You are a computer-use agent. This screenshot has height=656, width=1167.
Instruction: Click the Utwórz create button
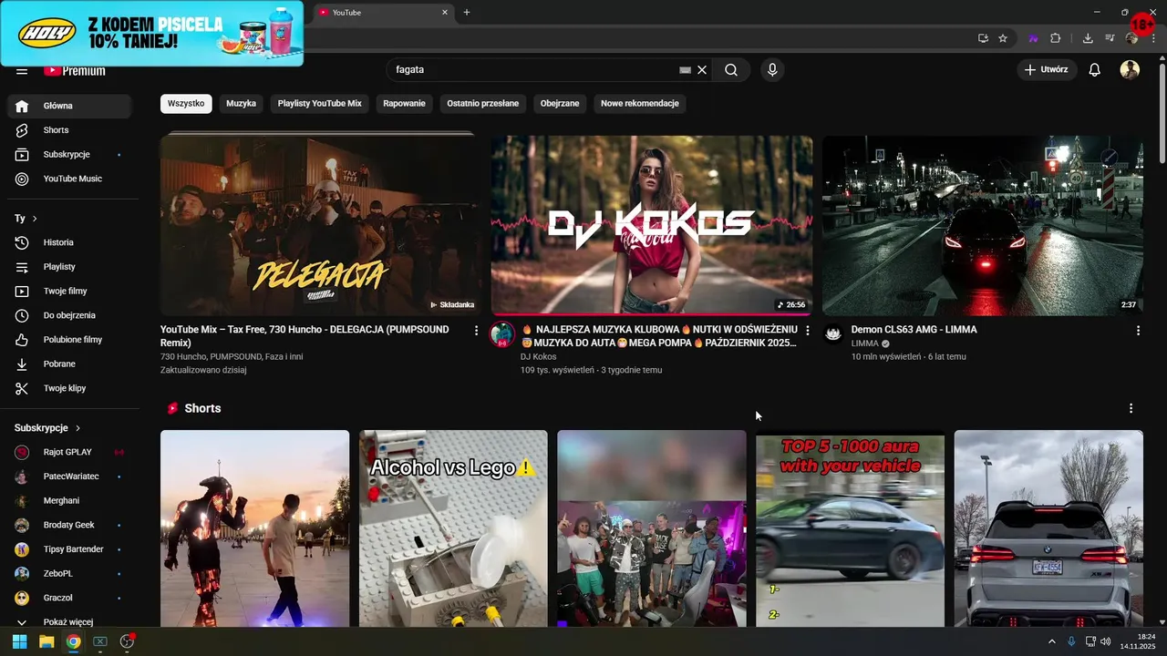pos(1047,69)
